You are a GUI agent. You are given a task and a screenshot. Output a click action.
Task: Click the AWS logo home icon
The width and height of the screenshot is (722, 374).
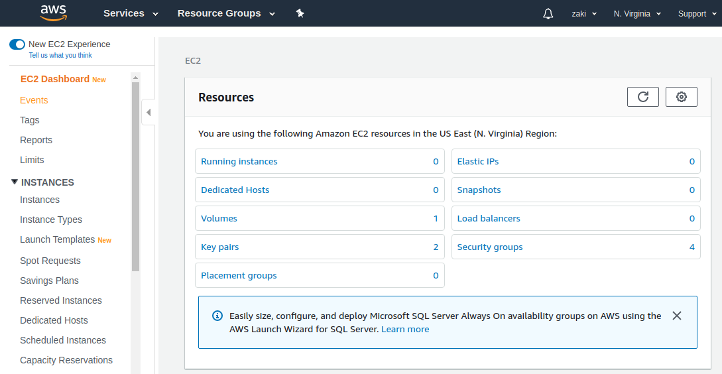click(54, 13)
